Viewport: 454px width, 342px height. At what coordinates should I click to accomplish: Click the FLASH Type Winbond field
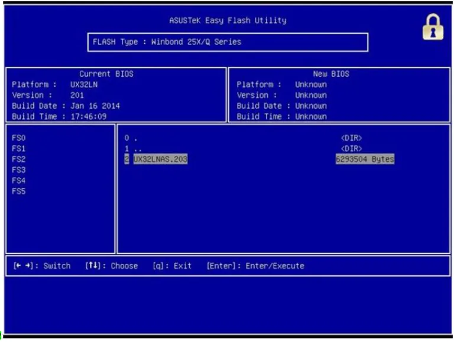click(x=228, y=42)
